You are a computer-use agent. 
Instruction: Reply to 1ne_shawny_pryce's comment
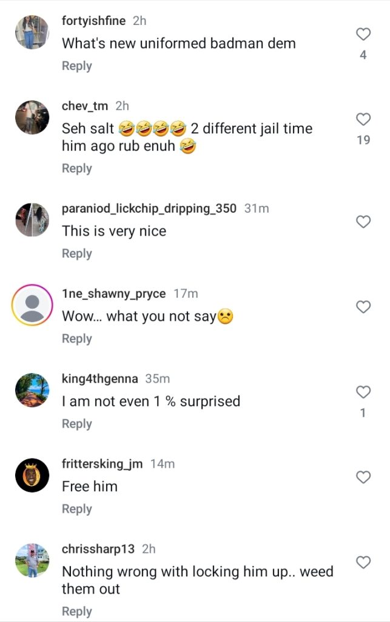pyautogui.click(x=76, y=338)
